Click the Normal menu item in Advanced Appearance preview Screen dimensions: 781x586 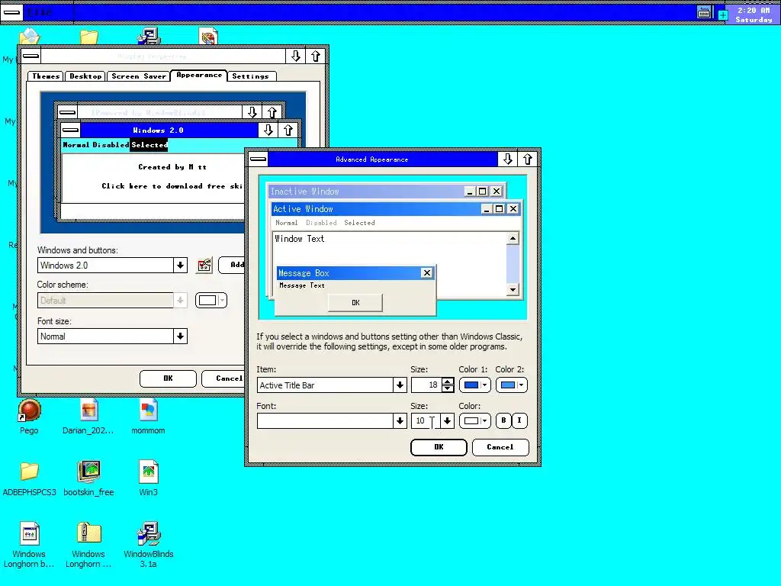[x=287, y=223]
